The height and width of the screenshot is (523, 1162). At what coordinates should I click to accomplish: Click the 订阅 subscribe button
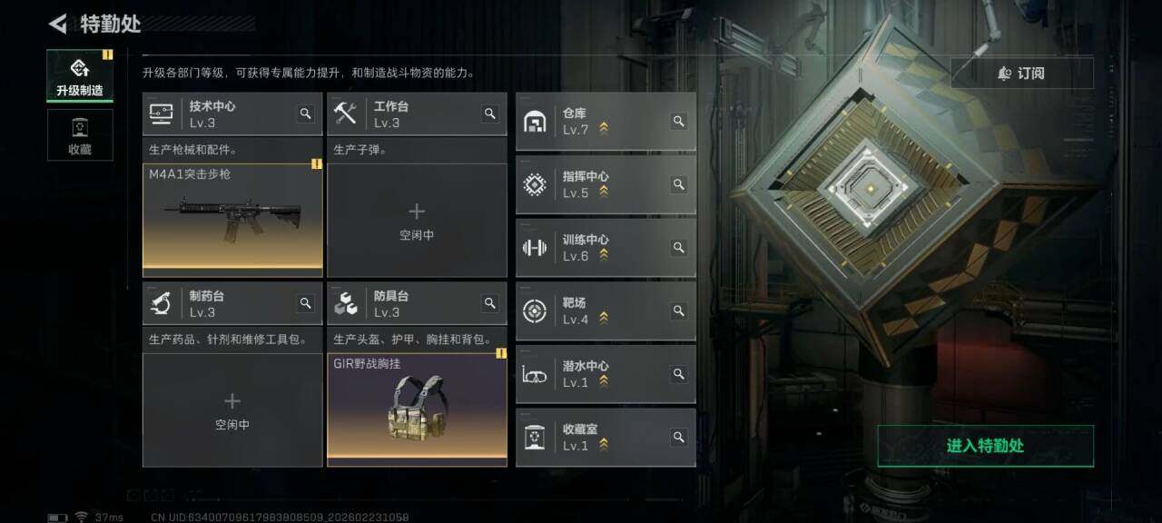click(1022, 74)
